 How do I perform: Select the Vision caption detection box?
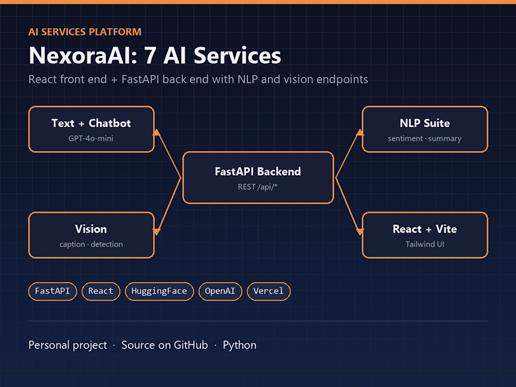[91, 235]
